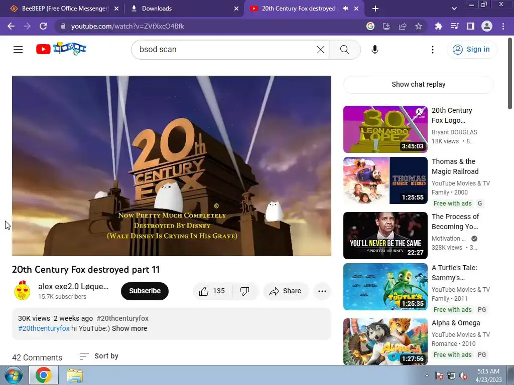The image size is (514, 385).
Task: Open the Action Center flag icon
Action: point(439,376)
